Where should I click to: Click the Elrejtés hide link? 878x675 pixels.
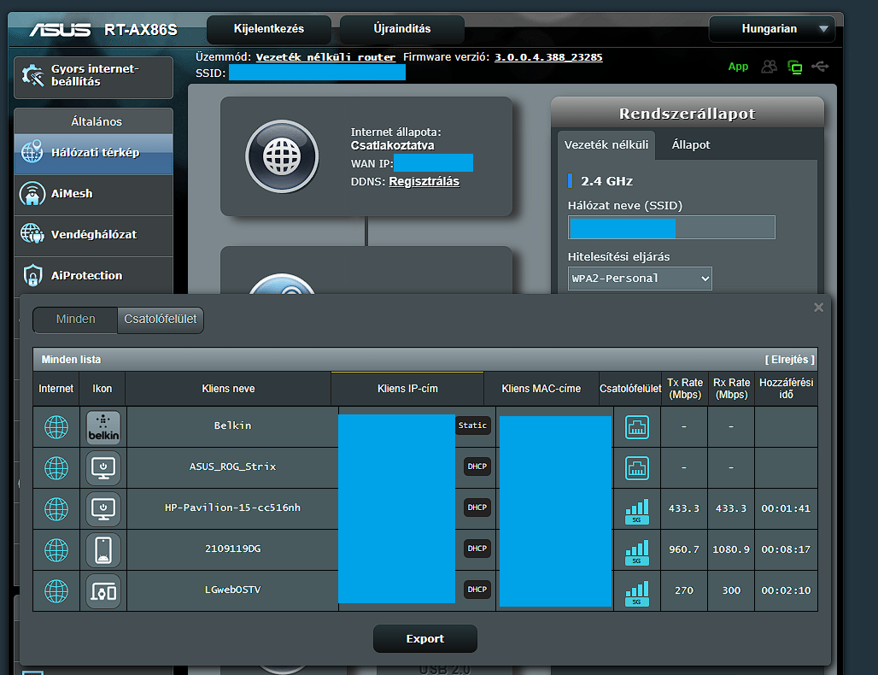point(789,360)
